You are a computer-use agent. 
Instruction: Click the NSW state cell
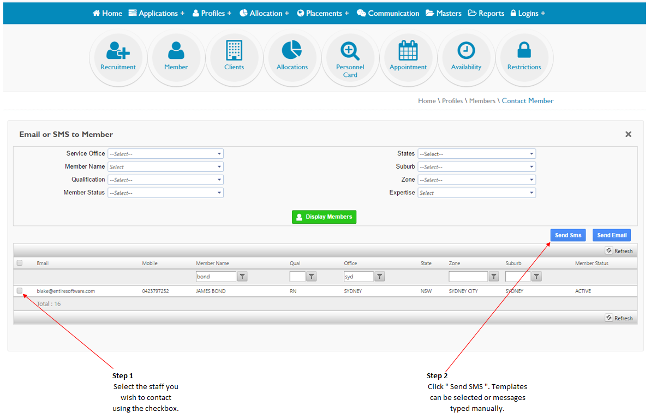[426, 291]
